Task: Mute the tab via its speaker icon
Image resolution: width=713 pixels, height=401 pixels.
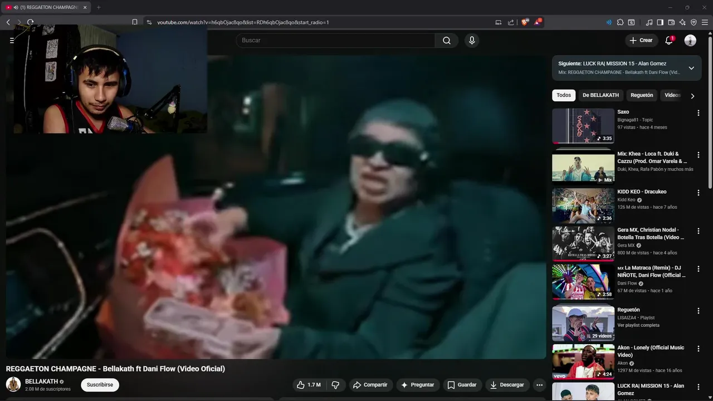Action: tap(16, 7)
